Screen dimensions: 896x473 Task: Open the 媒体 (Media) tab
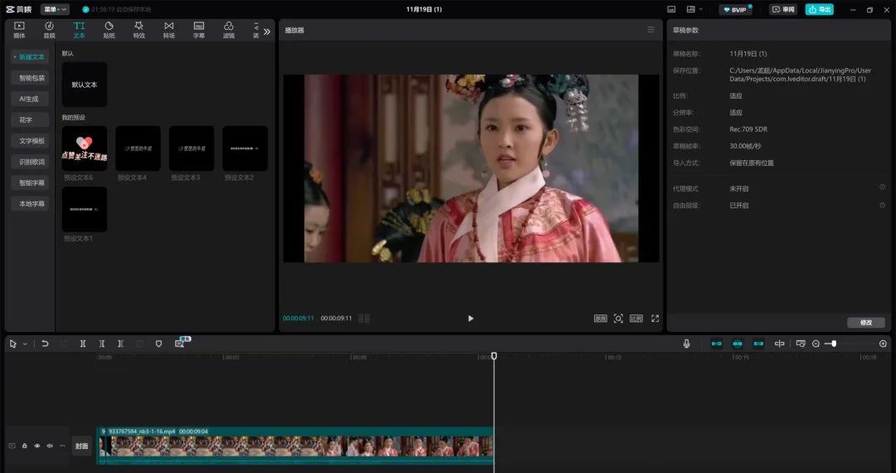pyautogui.click(x=19, y=30)
